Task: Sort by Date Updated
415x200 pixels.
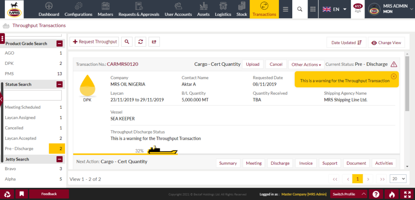Action: 347,43
